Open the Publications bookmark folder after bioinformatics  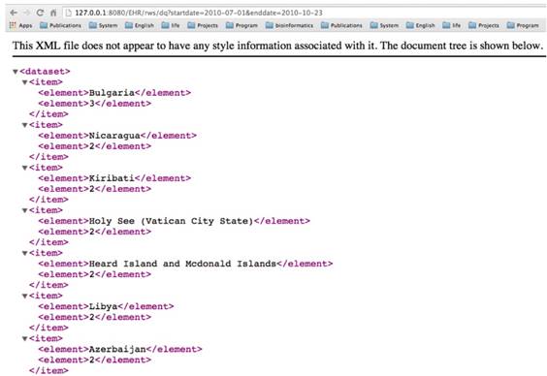(x=341, y=25)
